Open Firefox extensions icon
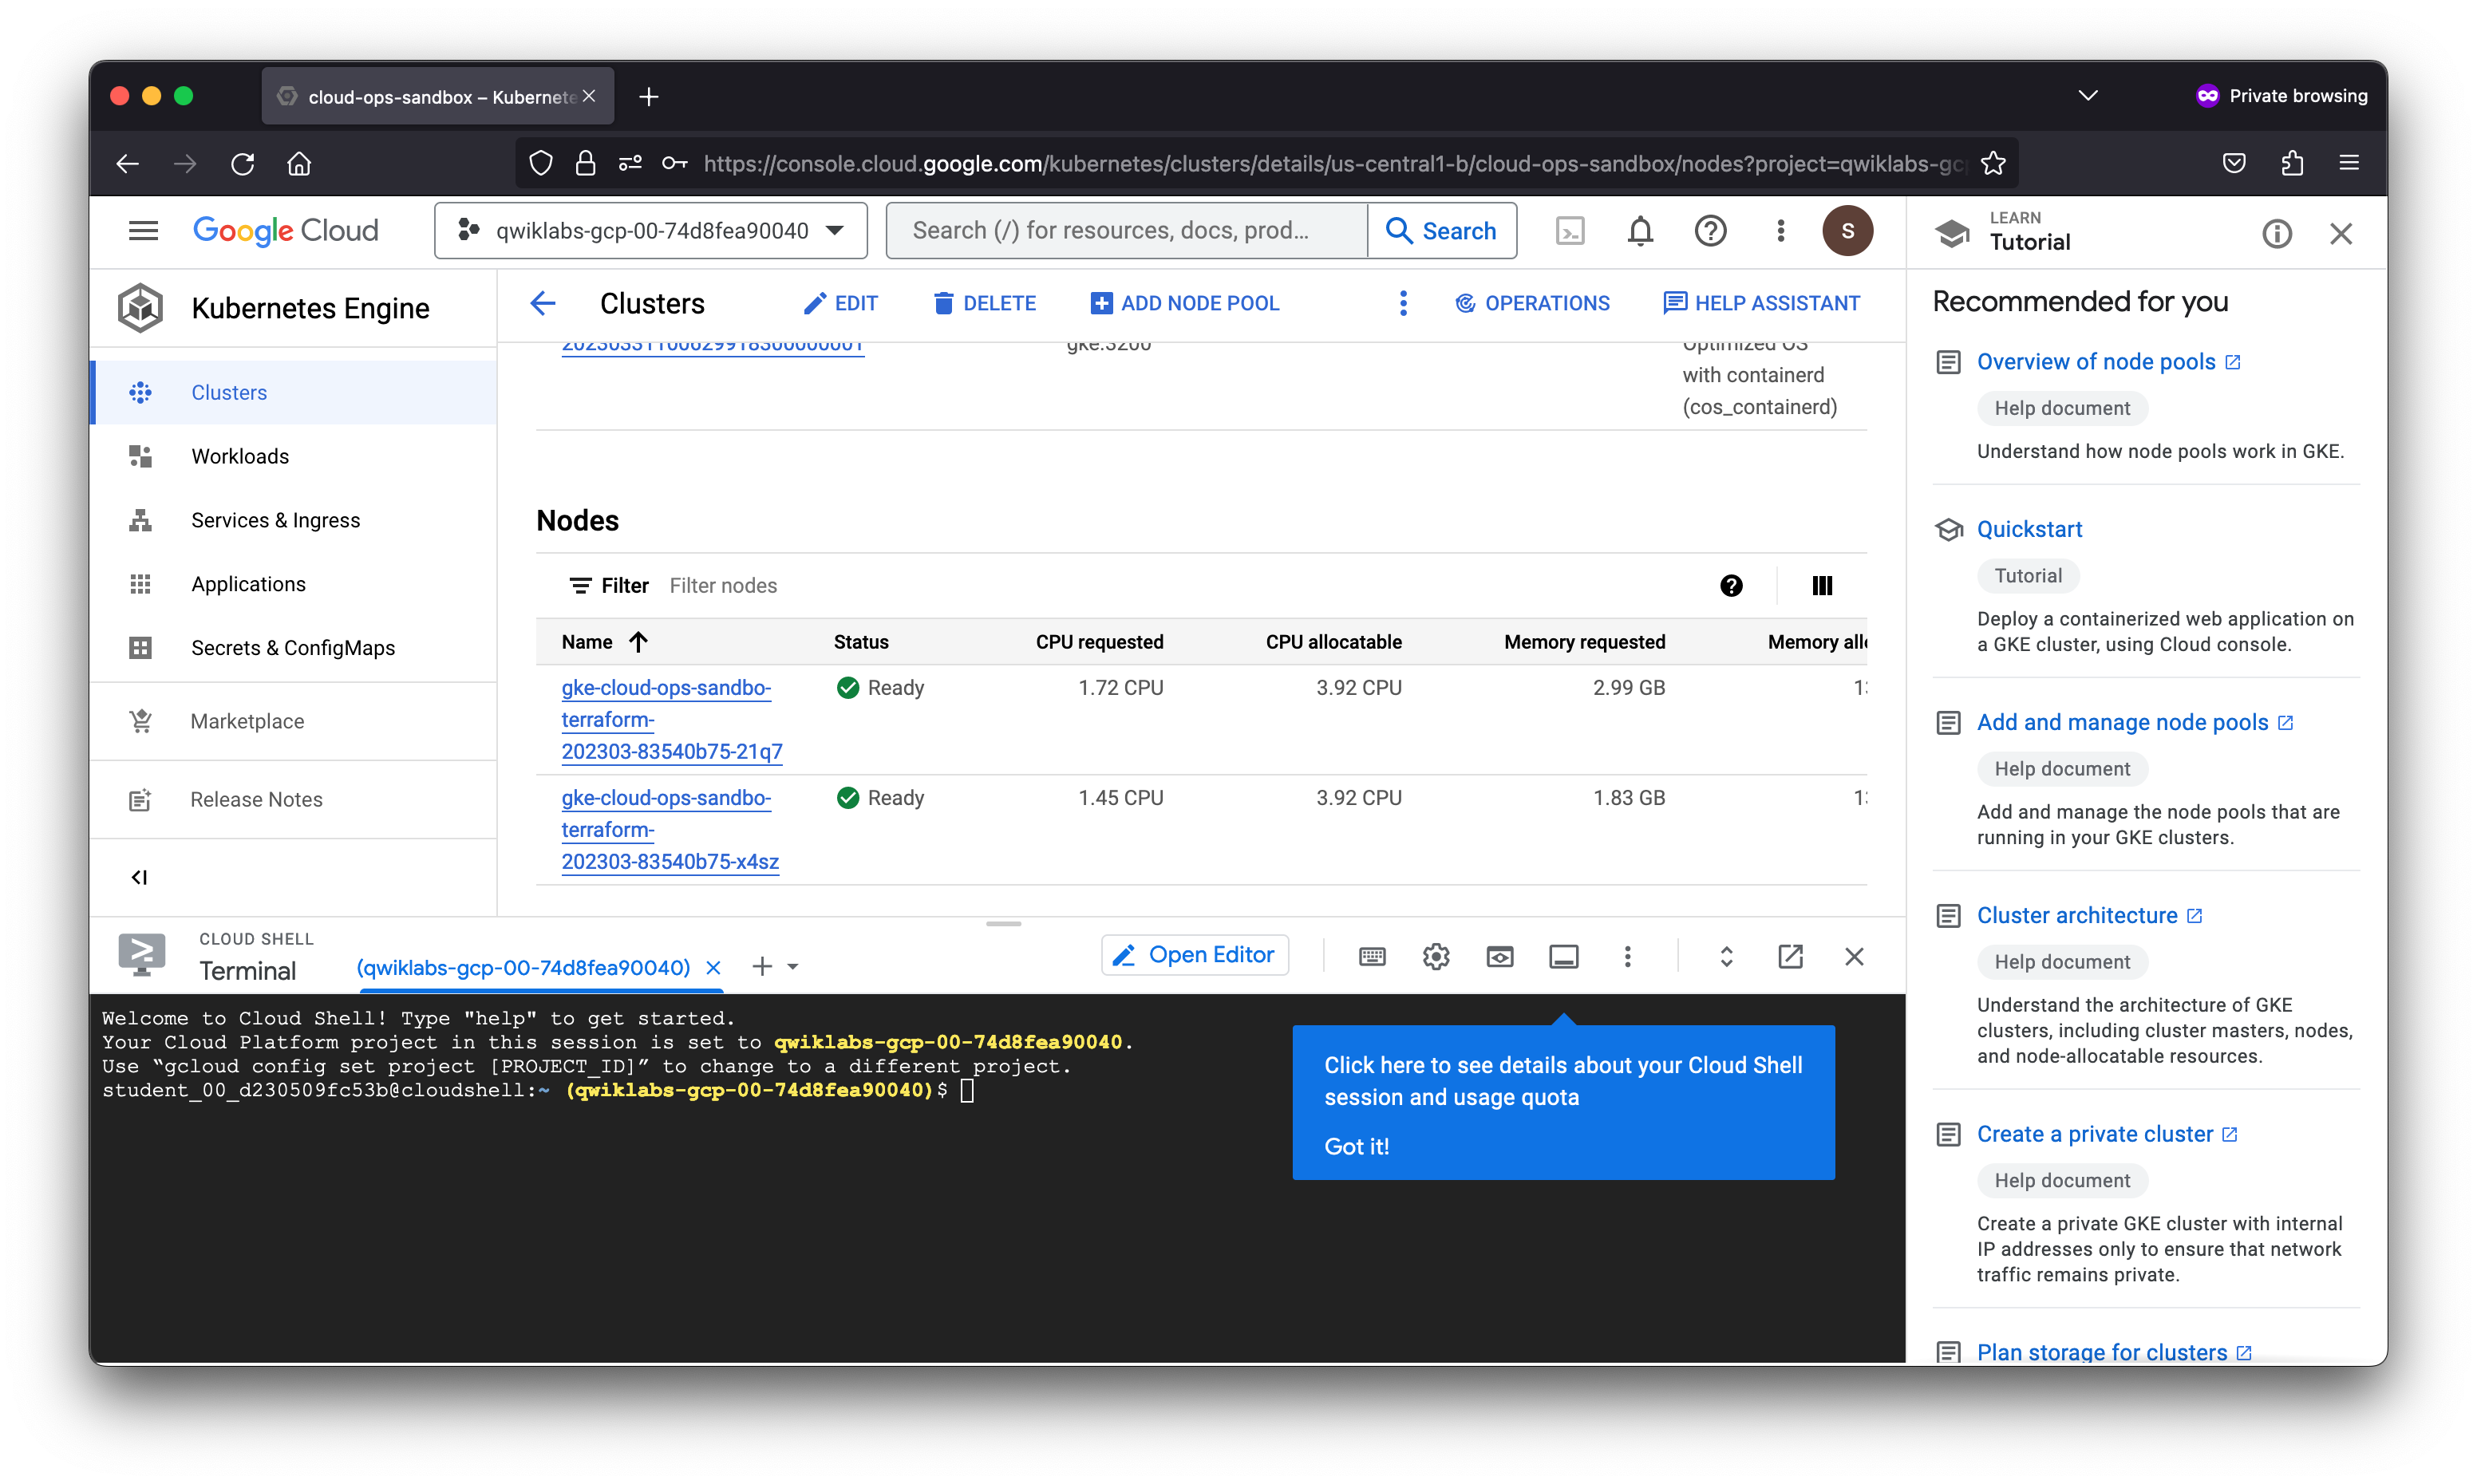This screenshot has width=2477, height=1484. click(2292, 164)
